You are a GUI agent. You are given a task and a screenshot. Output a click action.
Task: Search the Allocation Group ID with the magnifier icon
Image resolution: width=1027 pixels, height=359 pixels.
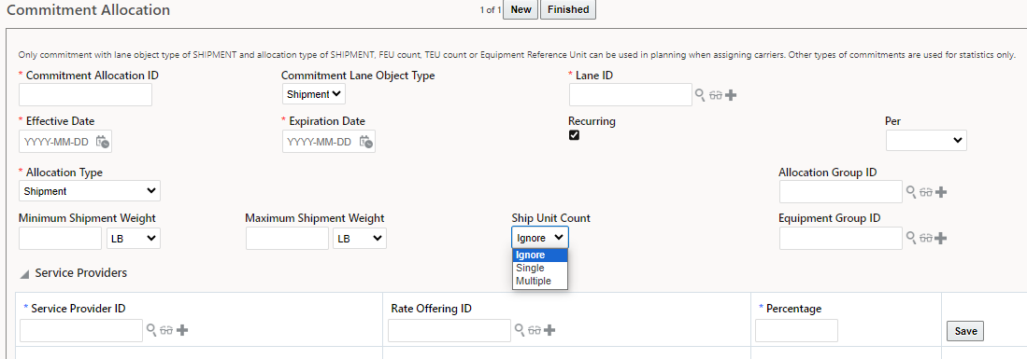[x=910, y=191]
